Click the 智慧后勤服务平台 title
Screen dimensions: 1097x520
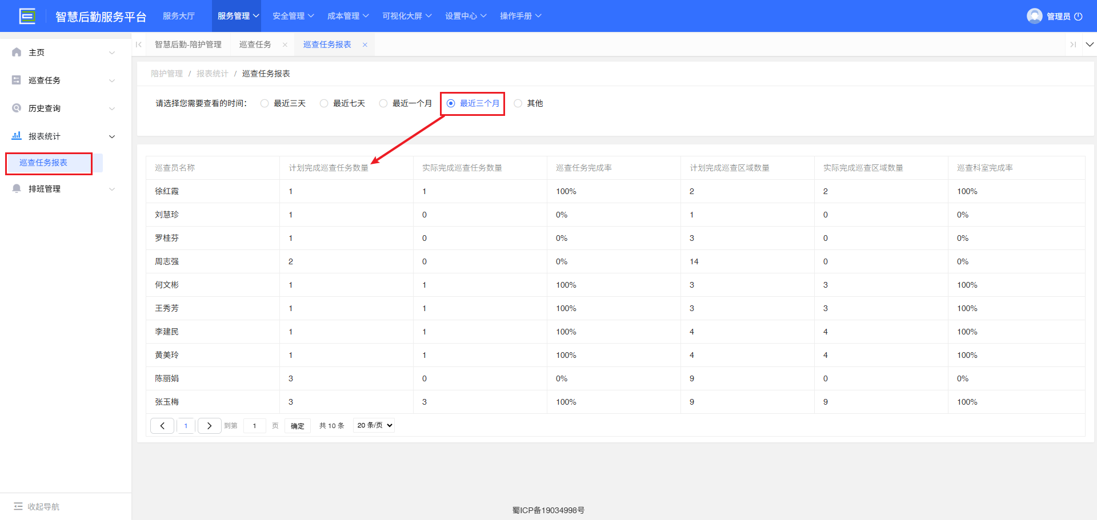pyautogui.click(x=101, y=17)
